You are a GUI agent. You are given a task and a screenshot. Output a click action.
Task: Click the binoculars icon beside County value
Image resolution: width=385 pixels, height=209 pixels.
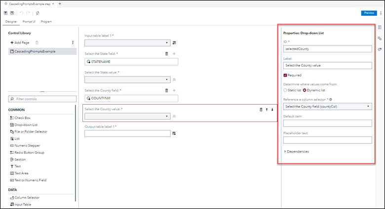click(174, 116)
